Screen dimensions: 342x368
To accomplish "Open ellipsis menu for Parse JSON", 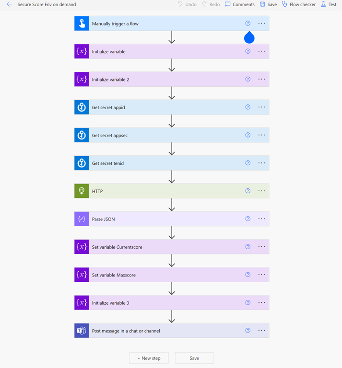I will pyautogui.click(x=261, y=219).
